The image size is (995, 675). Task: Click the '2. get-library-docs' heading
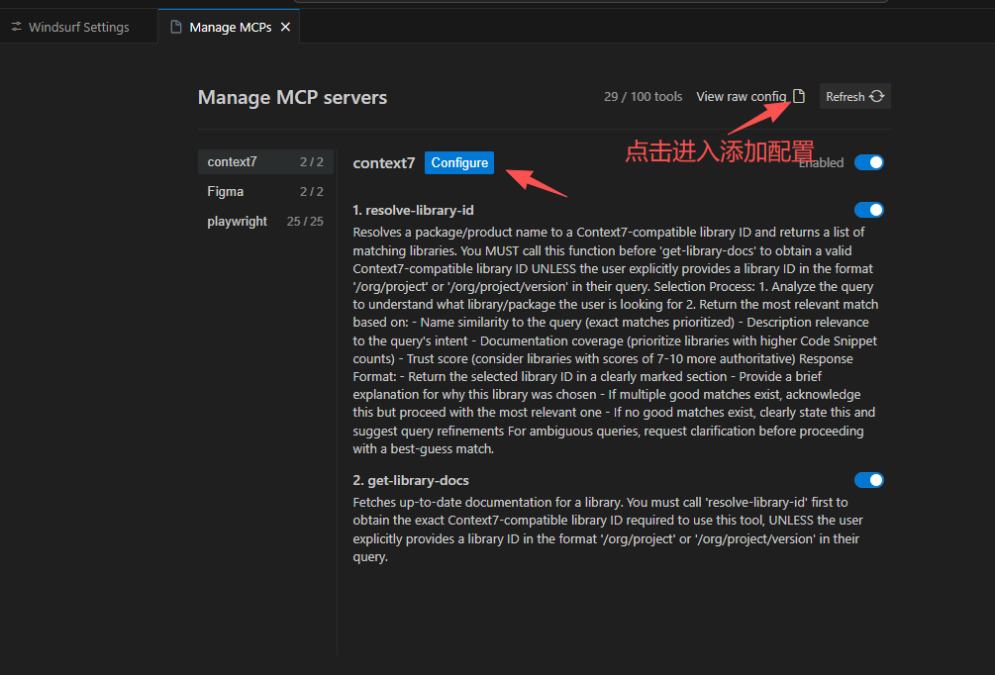411,480
